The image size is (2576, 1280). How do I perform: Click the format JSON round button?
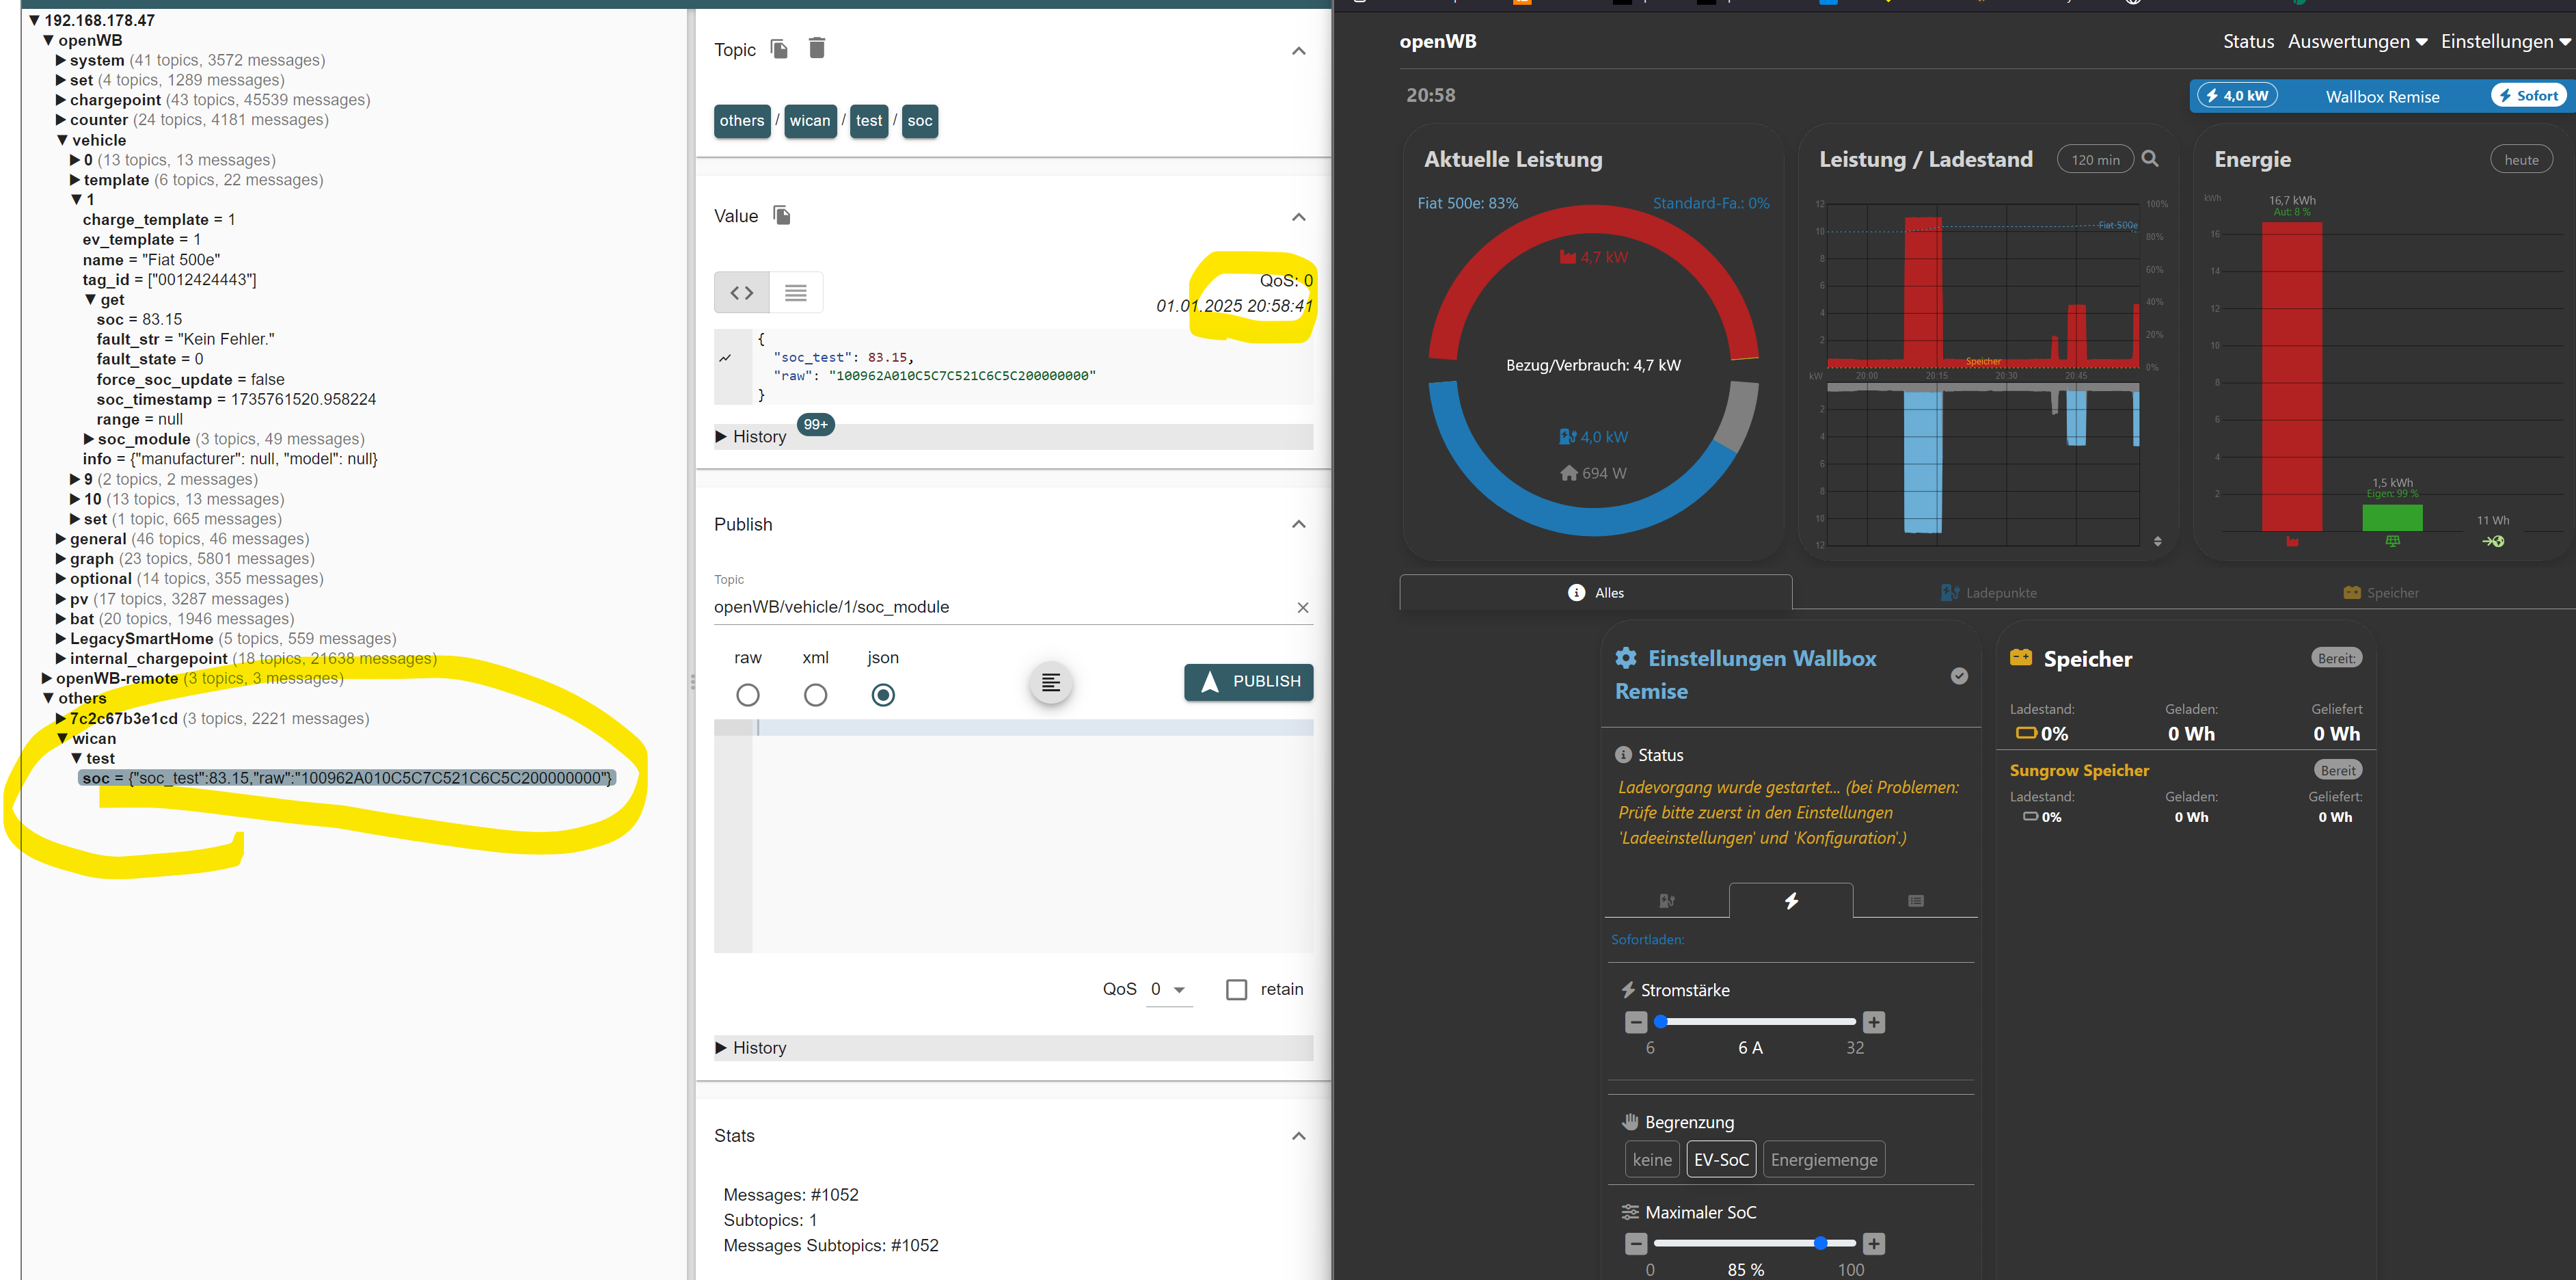click(1050, 682)
